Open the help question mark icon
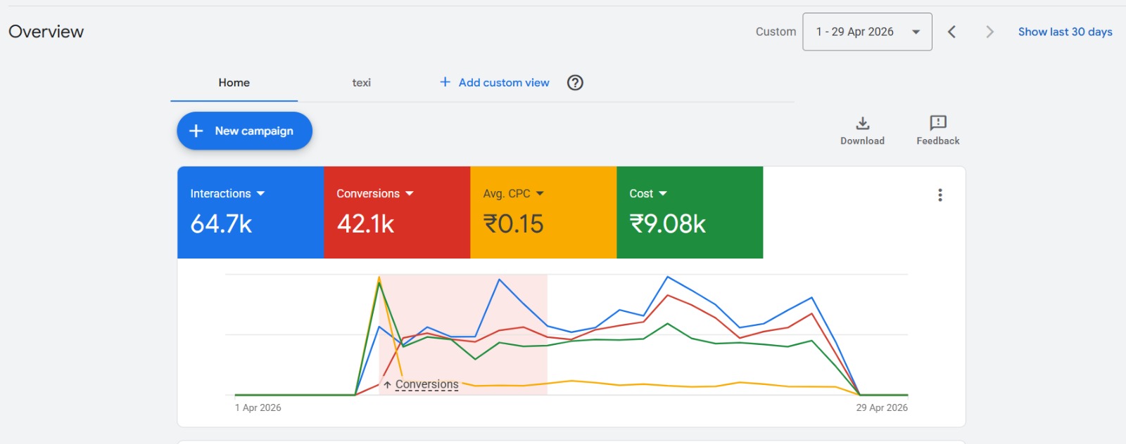This screenshot has width=1126, height=444. [x=575, y=83]
